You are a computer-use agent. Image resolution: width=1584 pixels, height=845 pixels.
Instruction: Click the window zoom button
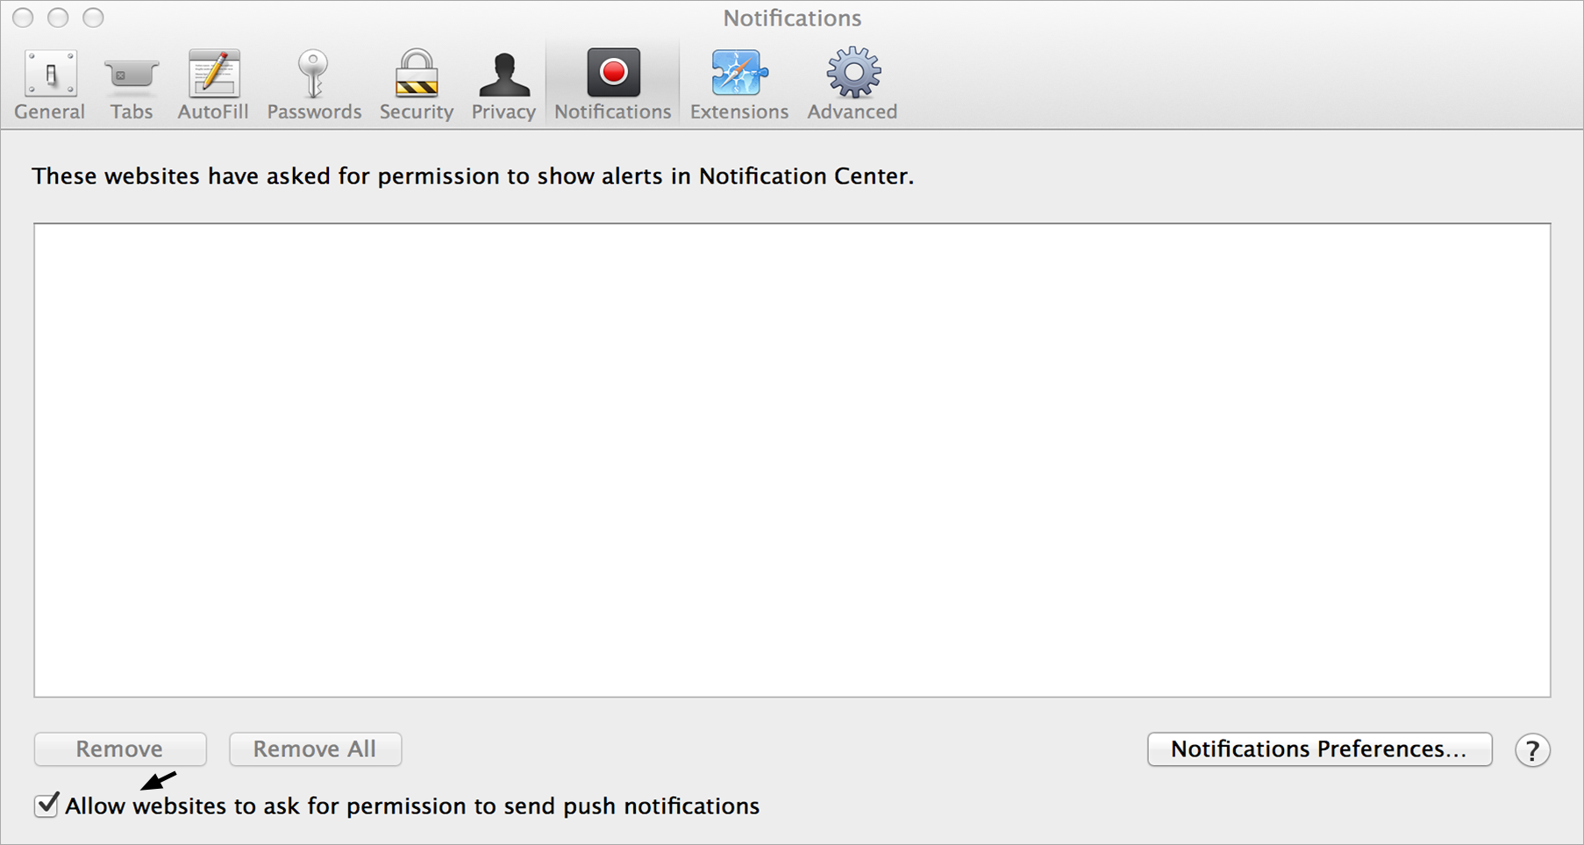[93, 18]
